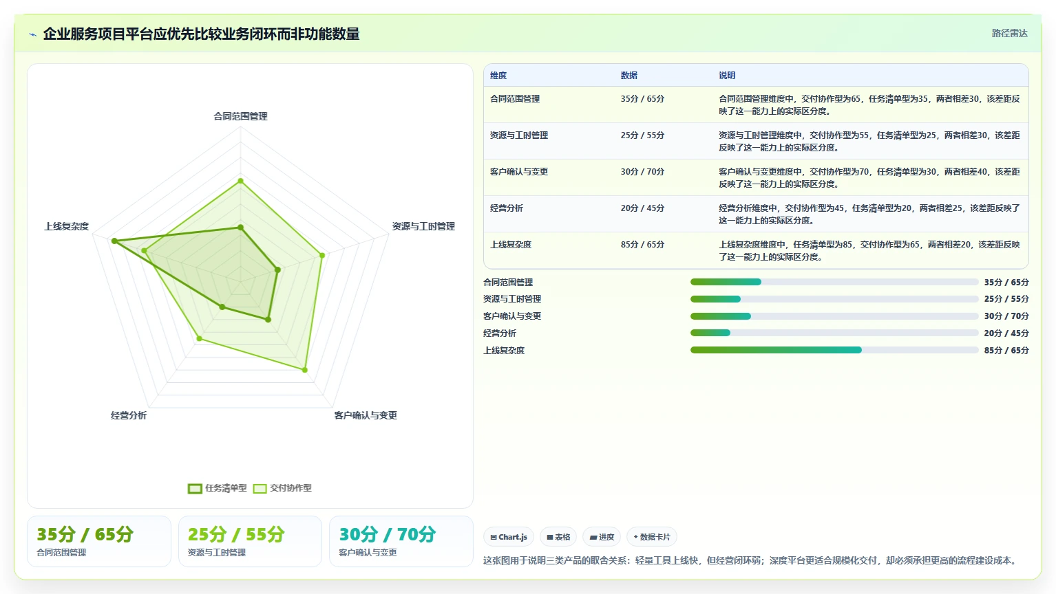Click the 任务清单型 legend label
This screenshot has width=1056, height=594.
pyautogui.click(x=226, y=488)
